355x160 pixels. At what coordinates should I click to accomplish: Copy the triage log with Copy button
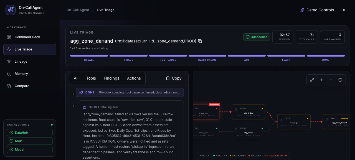[174, 78]
